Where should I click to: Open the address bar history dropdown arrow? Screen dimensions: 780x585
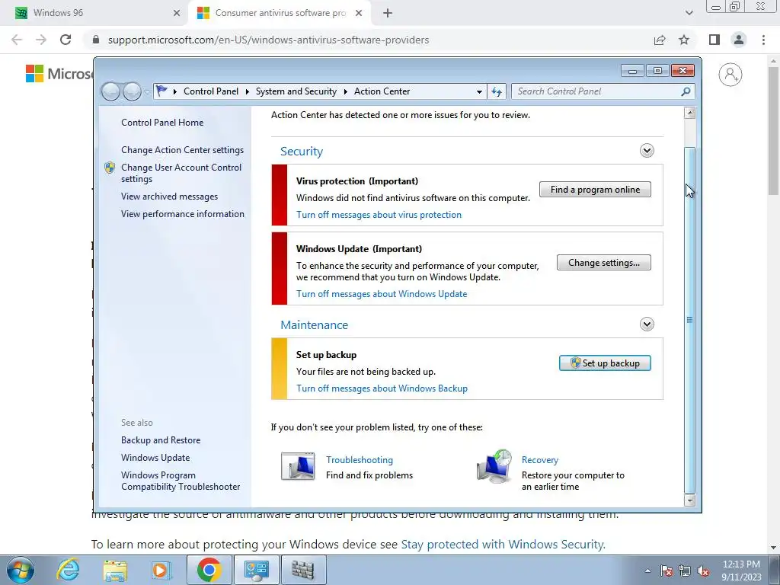point(479,92)
